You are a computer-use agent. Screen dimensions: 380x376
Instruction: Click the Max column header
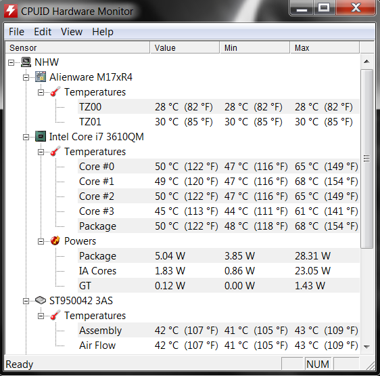325,47
